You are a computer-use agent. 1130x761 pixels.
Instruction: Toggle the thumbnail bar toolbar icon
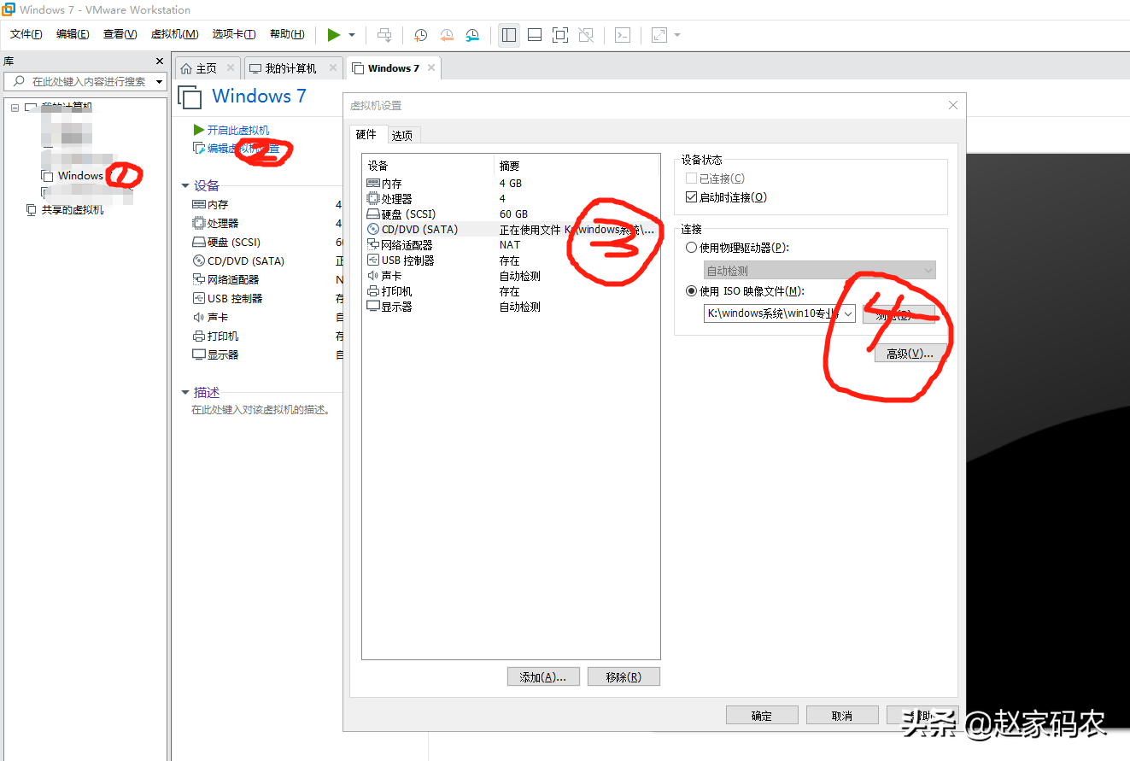point(535,35)
